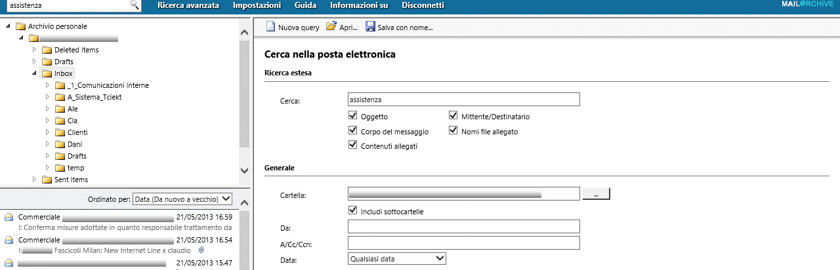The image size is (840, 270).
Task: Open Ricerca avanzata menu
Action: pos(188,5)
